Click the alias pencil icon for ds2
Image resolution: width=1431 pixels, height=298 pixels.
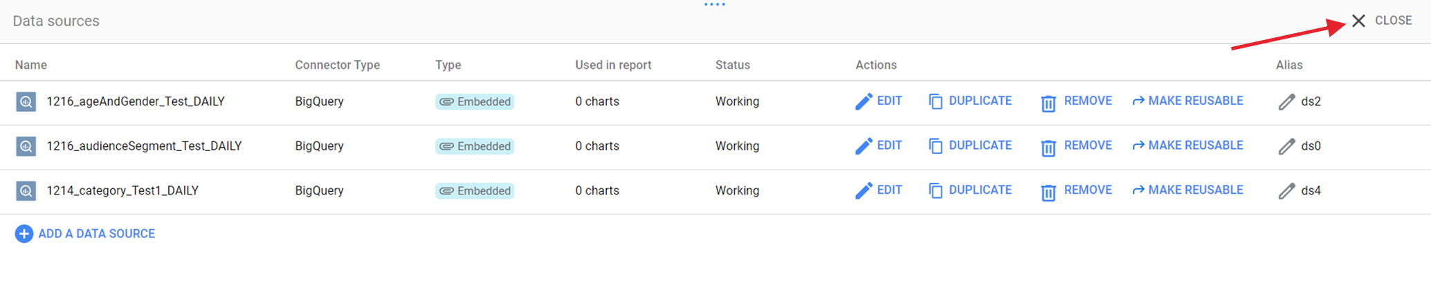click(1286, 102)
